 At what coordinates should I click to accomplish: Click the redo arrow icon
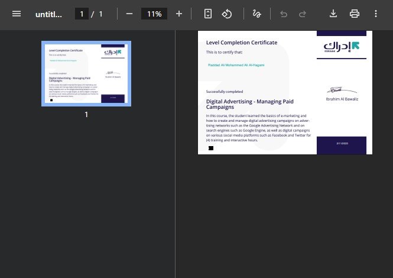click(x=303, y=14)
